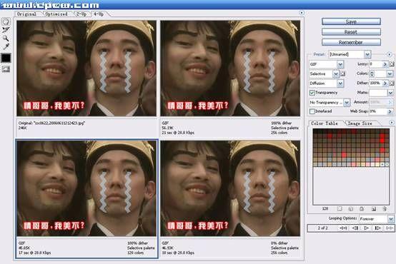Open the Selective palette dropdown
Screen dimensions: 396x264
pos(336,74)
